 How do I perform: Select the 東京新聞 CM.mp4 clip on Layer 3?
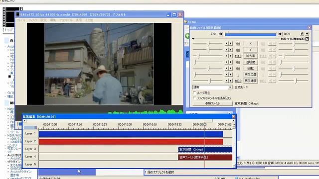[x=205, y=150]
